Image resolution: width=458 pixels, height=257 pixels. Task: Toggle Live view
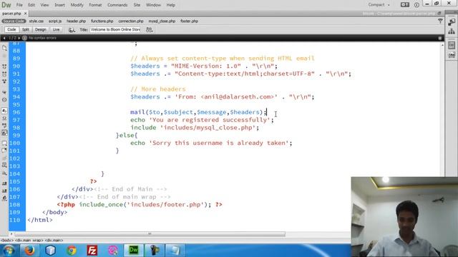point(56,29)
